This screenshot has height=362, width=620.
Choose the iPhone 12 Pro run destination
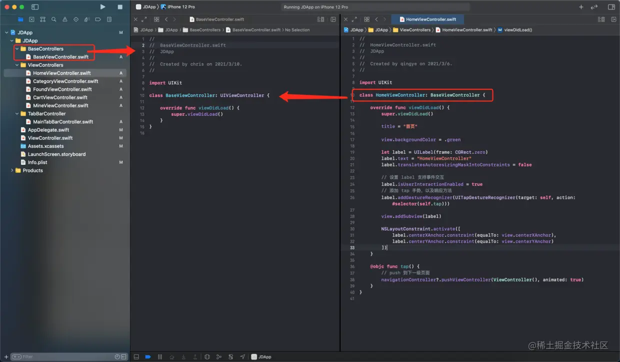178,7
